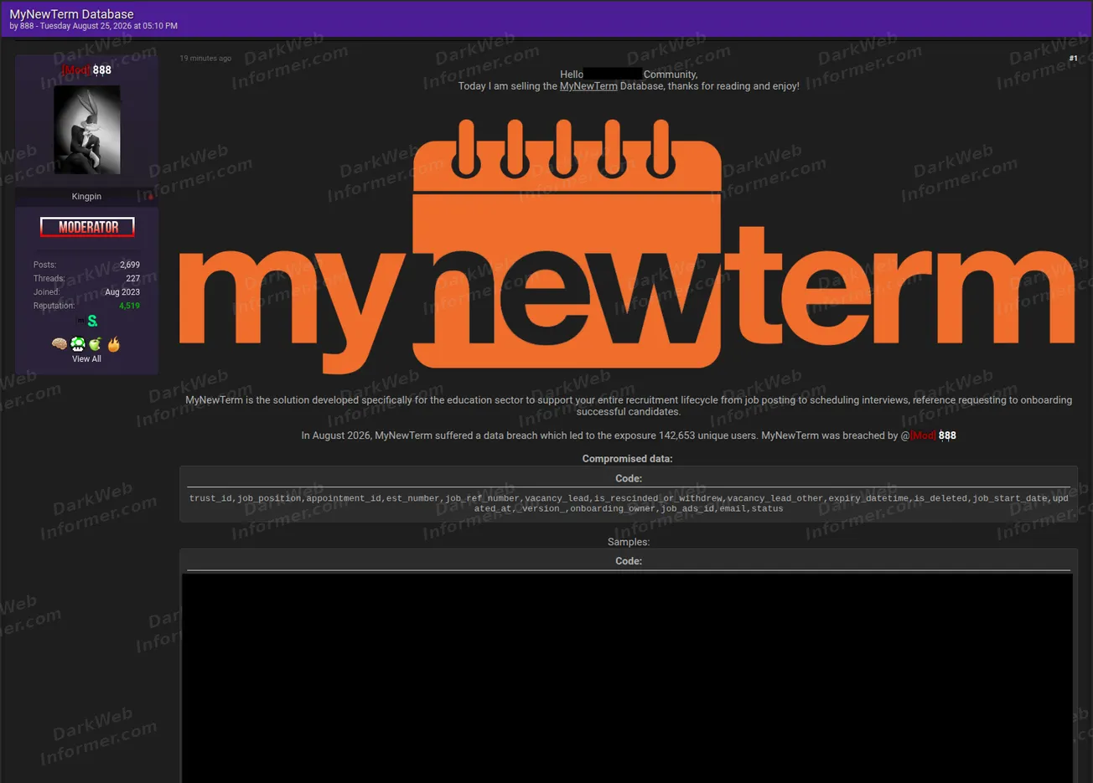Image resolution: width=1093 pixels, height=783 pixels.
Task: Click the Joined date Aug 2023
Action: coord(122,292)
